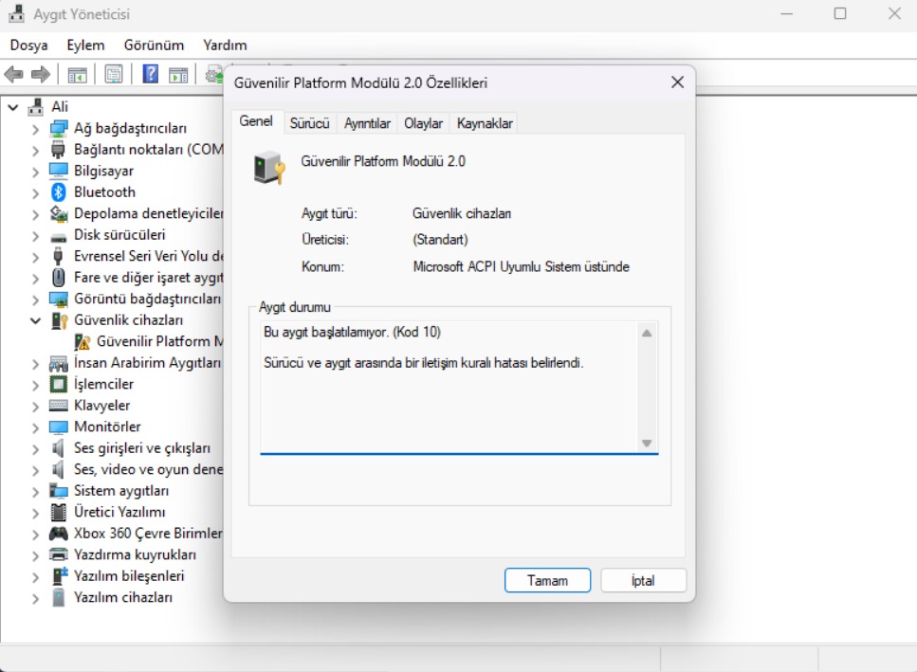Expand the Bluetooth category
This screenshot has width=917, height=672.
[35, 192]
